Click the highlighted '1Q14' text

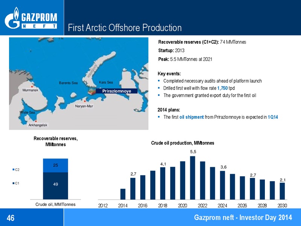(x=273, y=117)
